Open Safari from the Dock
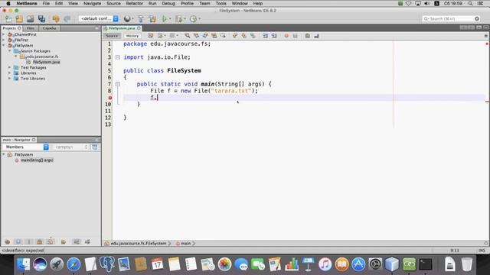The height and width of the screenshot is (275, 490). pyautogui.click(x=73, y=264)
